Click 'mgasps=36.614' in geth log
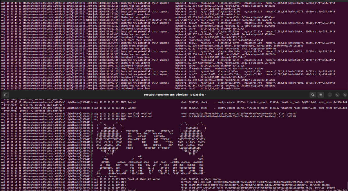The height and width of the screenshot is (191, 348). pos(253,12)
